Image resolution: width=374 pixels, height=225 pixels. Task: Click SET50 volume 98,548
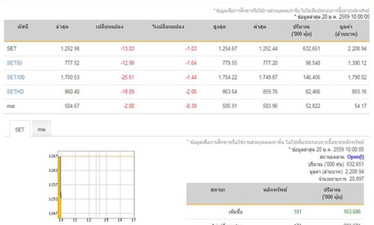tap(313, 63)
